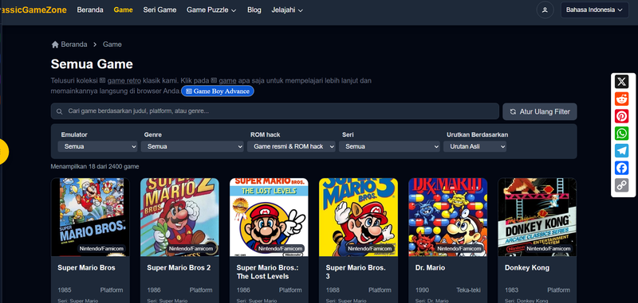The image size is (638, 303).
Task: Expand the Jelajahi menu
Action: coord(287,10)
